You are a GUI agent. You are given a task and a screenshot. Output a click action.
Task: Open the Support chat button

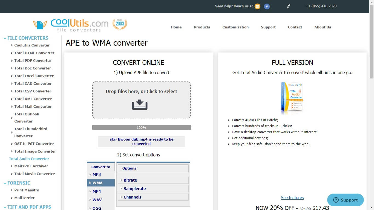[x=346, y=200]
